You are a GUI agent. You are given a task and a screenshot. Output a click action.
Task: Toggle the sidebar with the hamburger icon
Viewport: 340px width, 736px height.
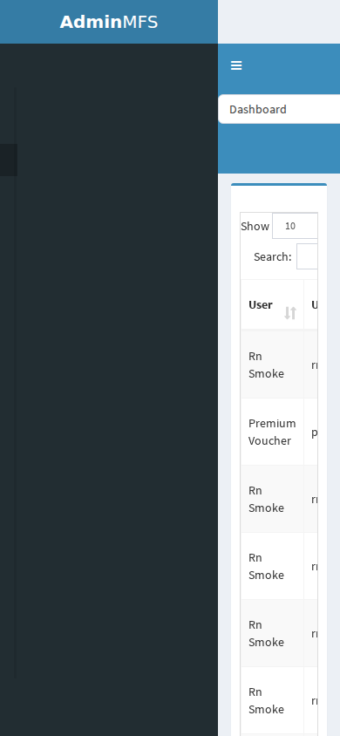coord(236,65)
